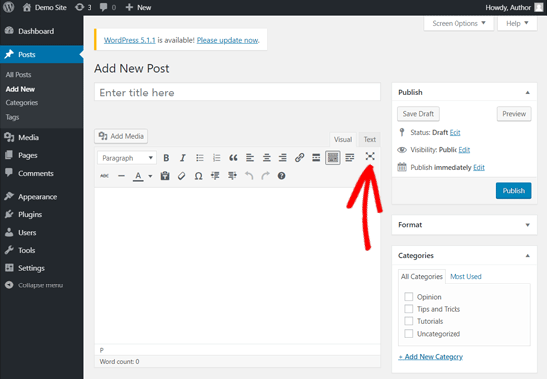Toggle italic formatting in editor toolbar
Viewport: 547px width, 379px height.
coord(182,158)
